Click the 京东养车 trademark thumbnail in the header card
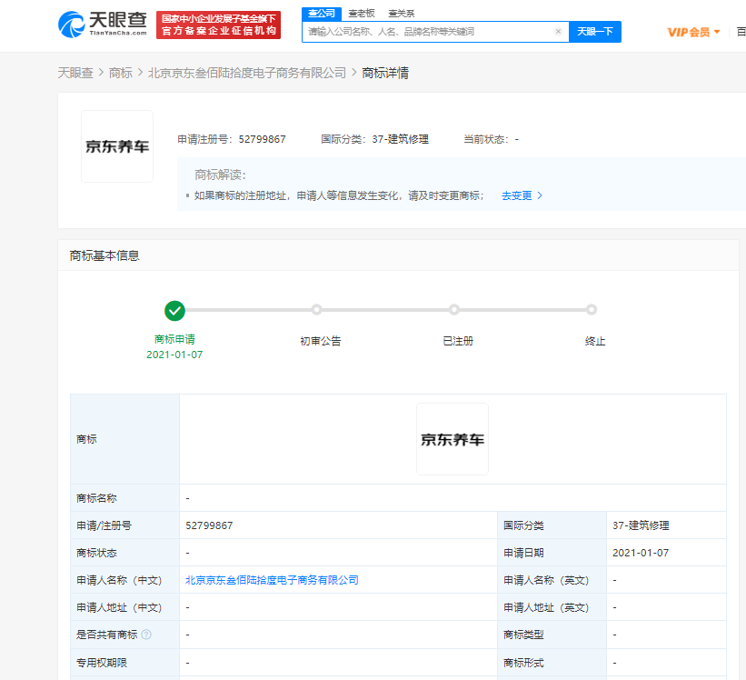 [117, 146]
